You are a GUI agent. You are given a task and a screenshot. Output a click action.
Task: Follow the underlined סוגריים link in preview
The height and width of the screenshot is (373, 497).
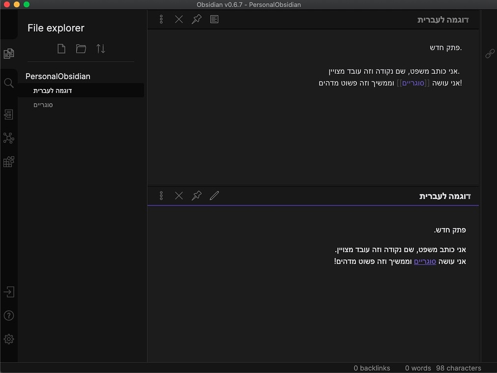coord(425,262)
